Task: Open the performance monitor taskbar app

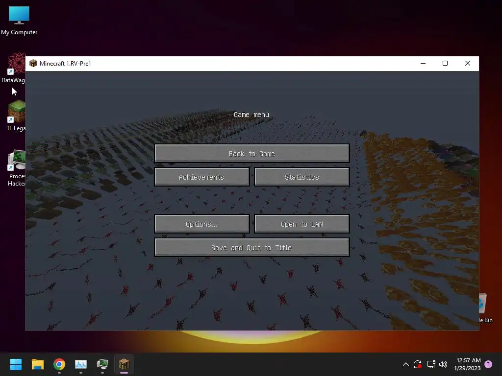Action: pyautogui.click(x=81, y=364)
